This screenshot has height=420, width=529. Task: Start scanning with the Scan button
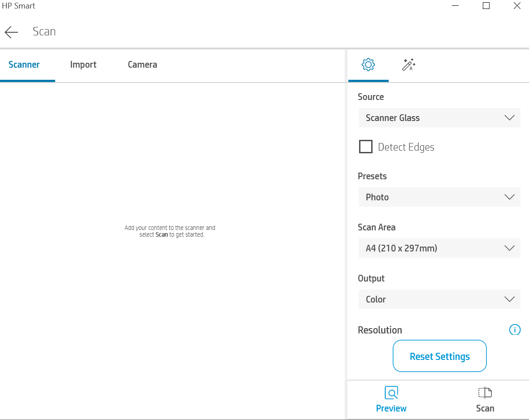[x=485, y=399]
